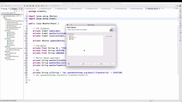This screenshot has width=182, height=102.
Task: Expand the JRE System Library node
Action: tap(3, 16)
